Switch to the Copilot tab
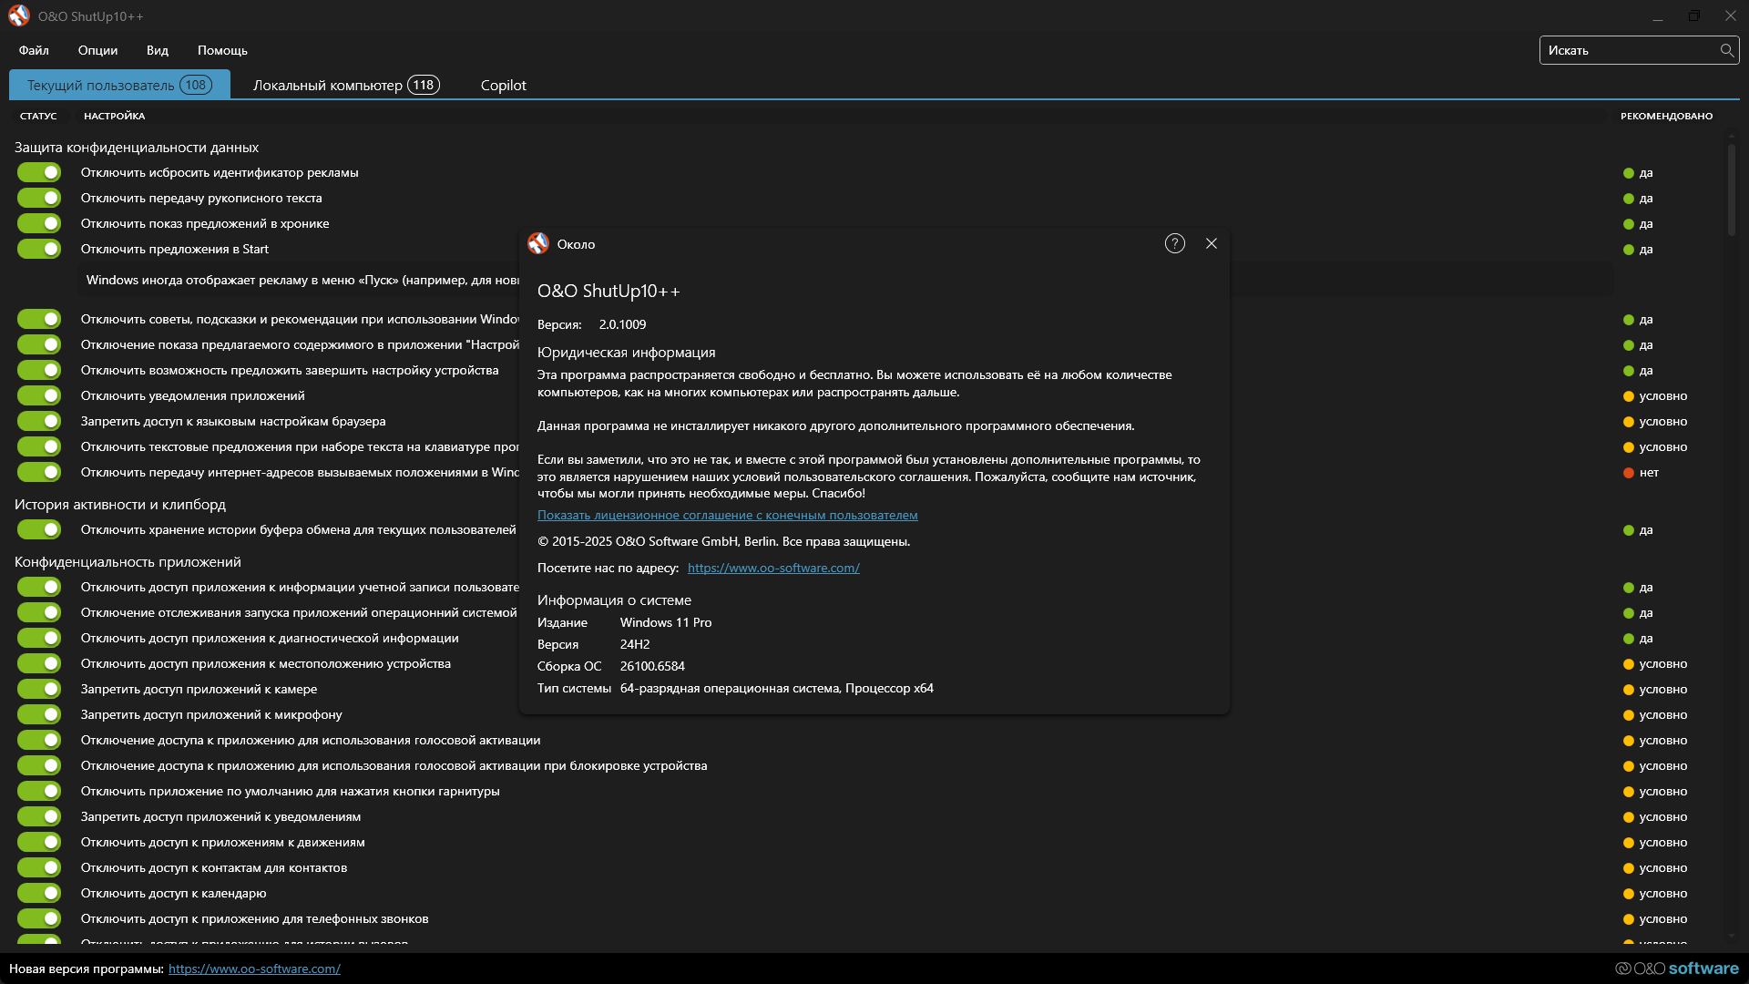Viewport: 1749px width, 984px height. pyautogui.click(x=503, y=85)
